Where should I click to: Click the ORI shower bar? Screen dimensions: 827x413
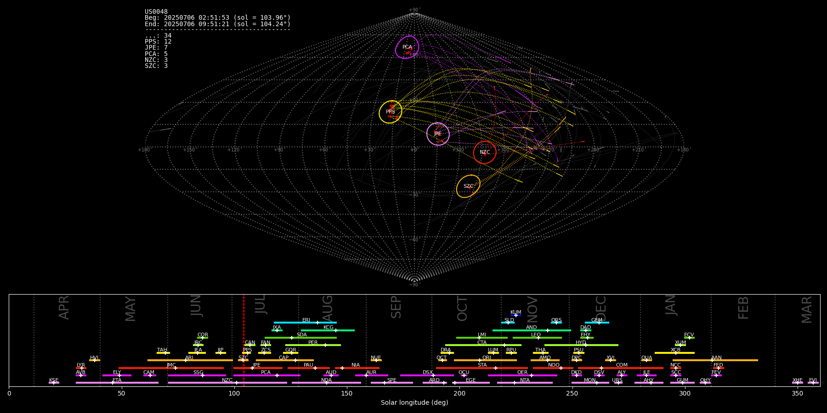click(485, 360)
